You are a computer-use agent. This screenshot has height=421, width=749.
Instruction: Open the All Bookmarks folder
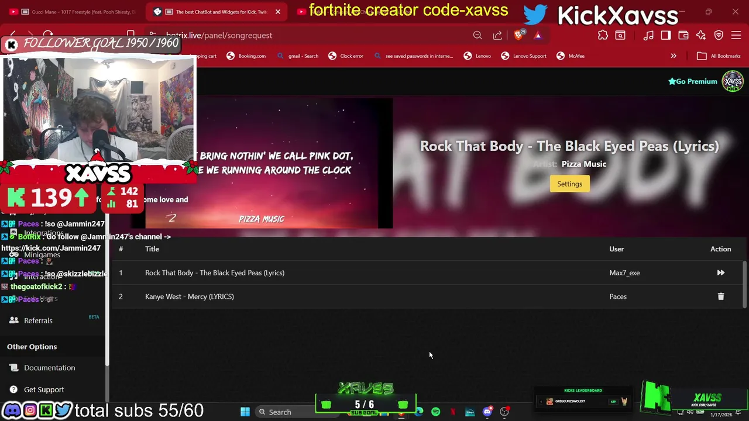719,56
